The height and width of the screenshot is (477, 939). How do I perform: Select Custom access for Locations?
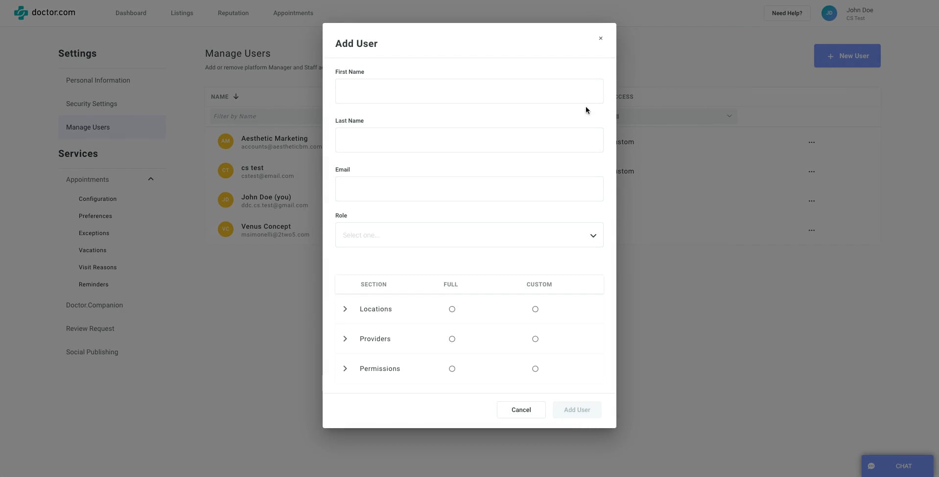(x=535, y=309)
